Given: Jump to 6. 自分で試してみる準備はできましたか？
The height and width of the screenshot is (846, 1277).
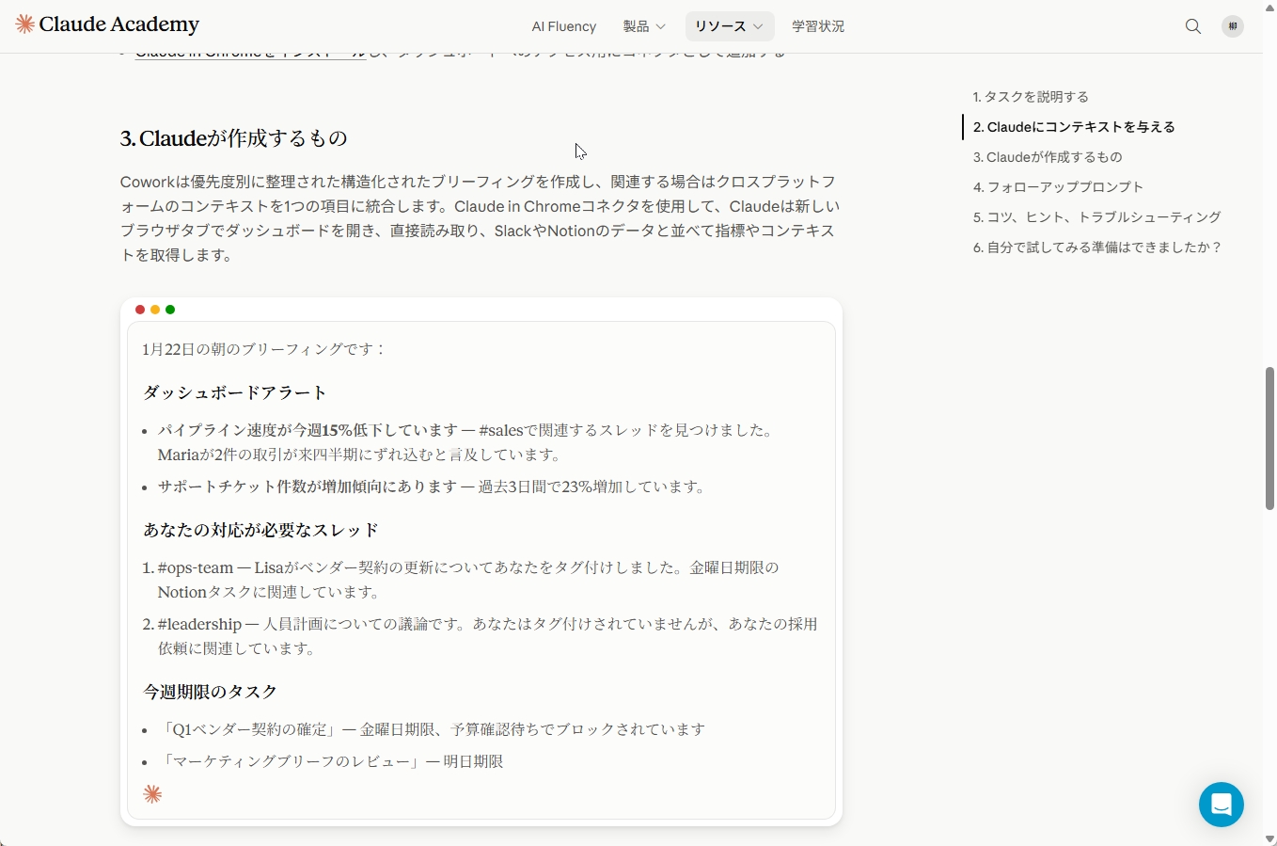Looking at the screenshot, I should click(1097, 247).
